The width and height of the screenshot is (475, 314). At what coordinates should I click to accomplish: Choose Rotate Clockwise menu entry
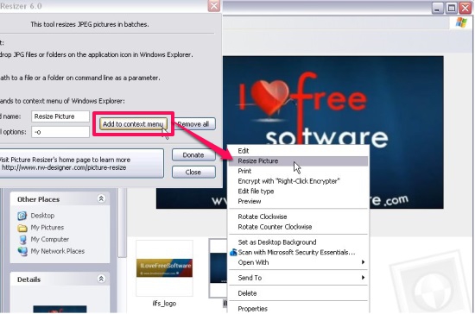[299, 217]
